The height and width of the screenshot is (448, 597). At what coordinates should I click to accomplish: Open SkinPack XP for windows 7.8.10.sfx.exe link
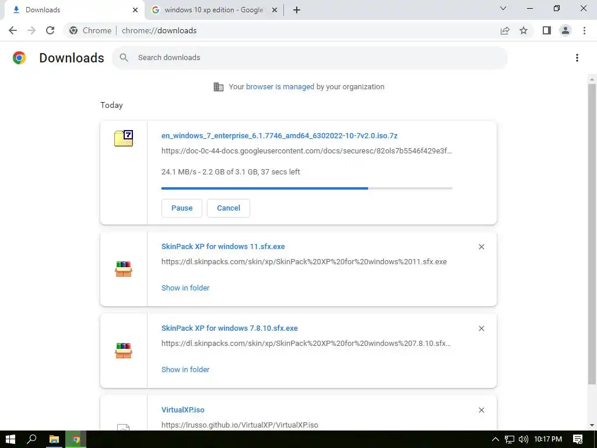coord(230,328)
